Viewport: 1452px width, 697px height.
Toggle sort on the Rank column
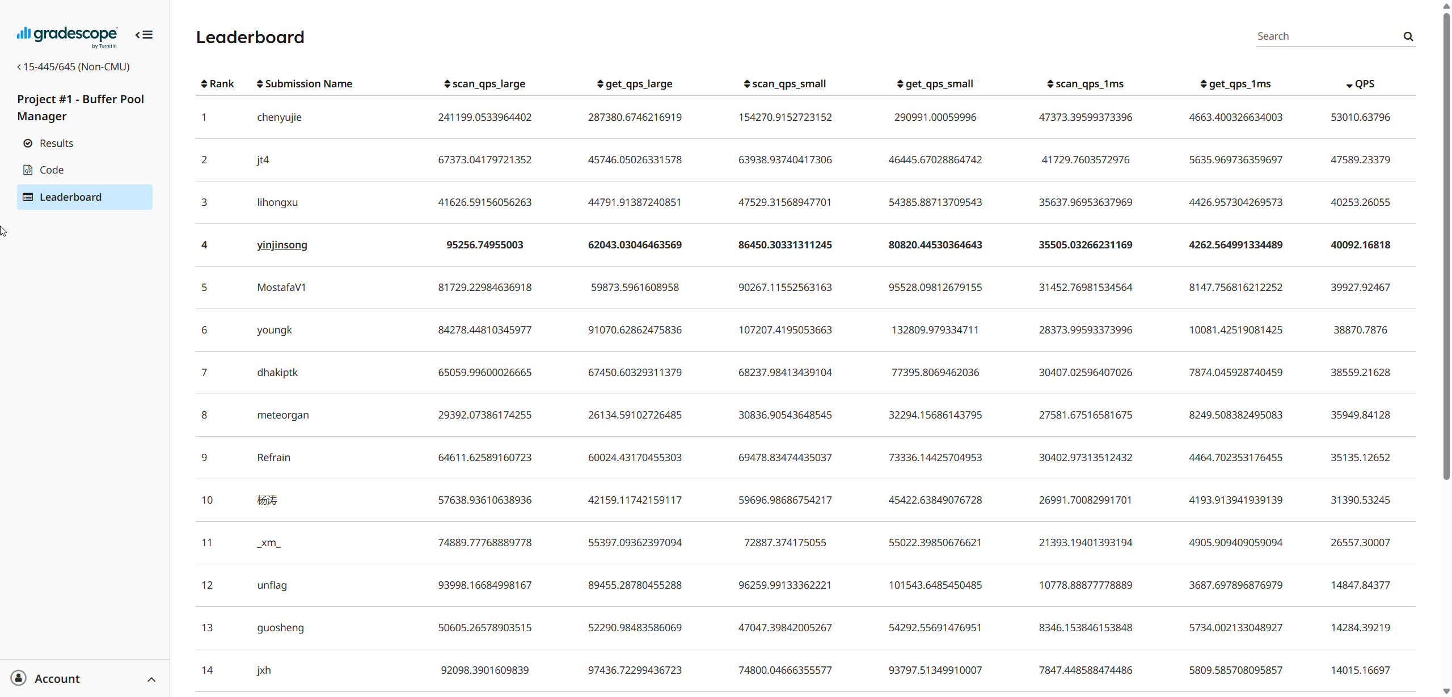(x=205, y=83)
